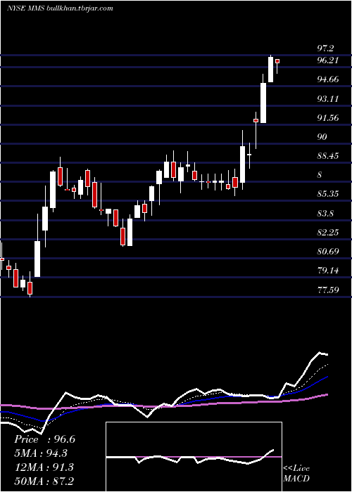Click the 96.21 price axis label
Image resolution: width=352 pixels, height=492 pixels.
point(328,60)
